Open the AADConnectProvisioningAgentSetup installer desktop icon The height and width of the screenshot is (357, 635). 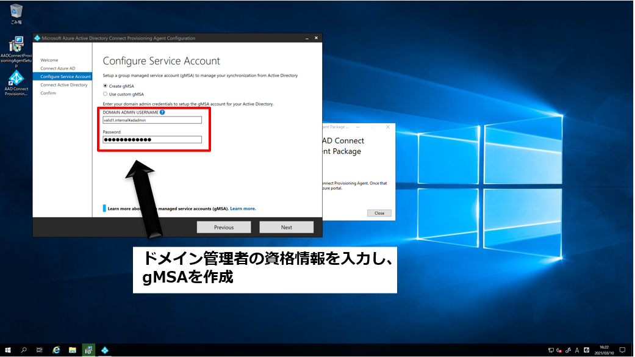pos(16,51)
